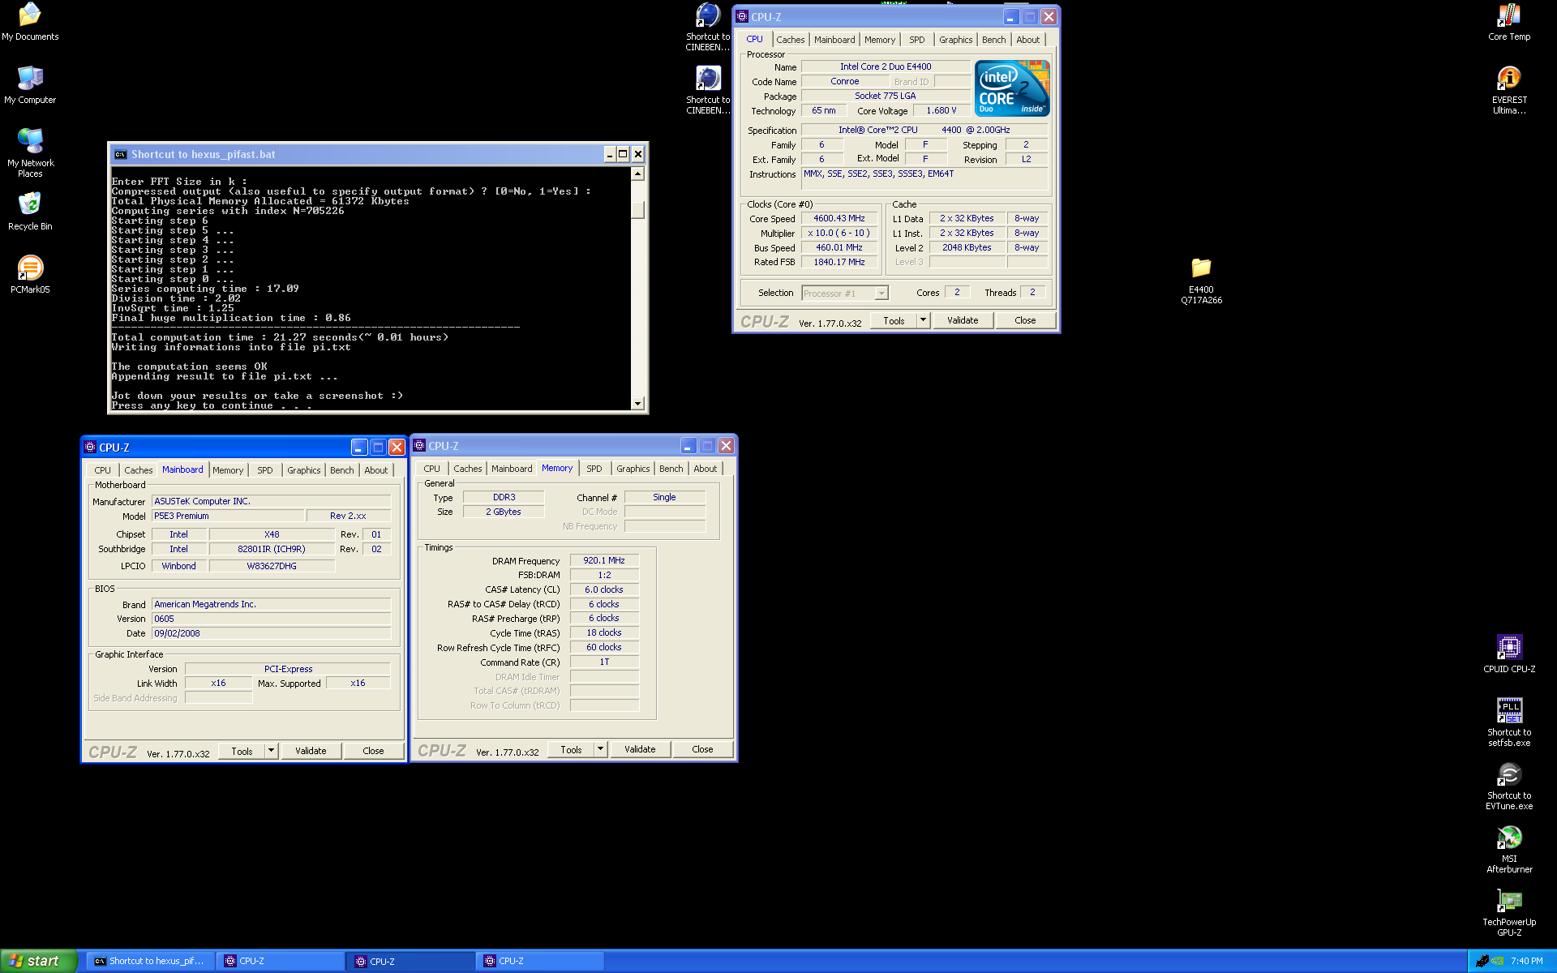Open SPD tab in top CPU-Z window
This screenshot has height=973, width=1557.
click(916, 40)
